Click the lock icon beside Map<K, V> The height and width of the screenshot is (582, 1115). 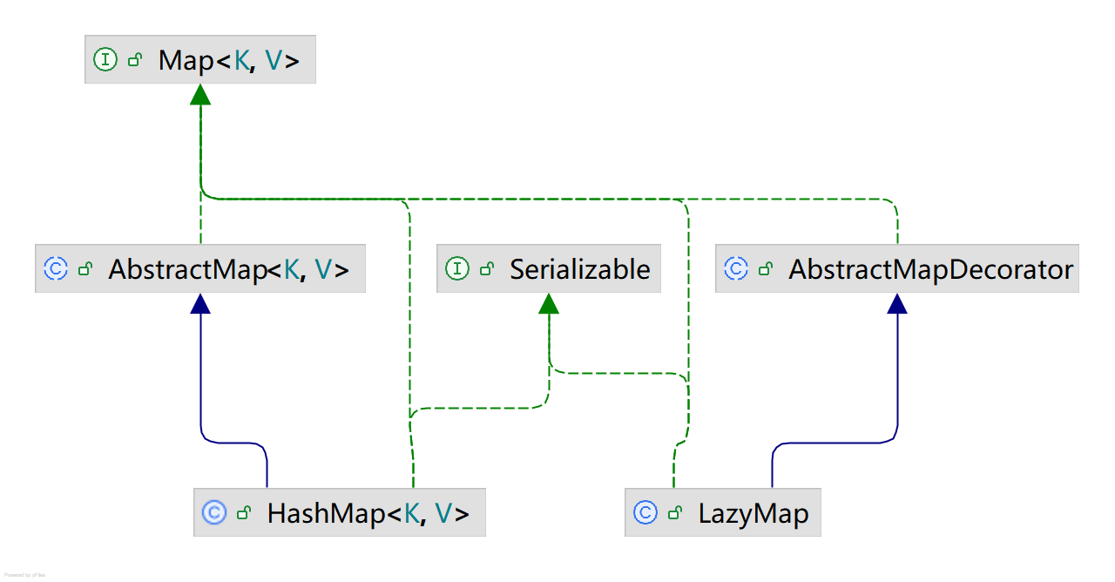(x=135, y=60)
